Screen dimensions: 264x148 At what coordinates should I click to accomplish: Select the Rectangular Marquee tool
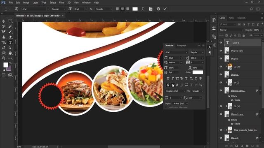[x=10, y=21]
